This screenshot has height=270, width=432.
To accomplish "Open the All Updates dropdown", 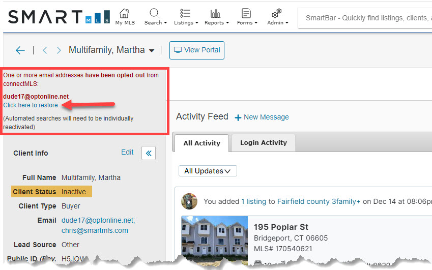I will (208, 171).
